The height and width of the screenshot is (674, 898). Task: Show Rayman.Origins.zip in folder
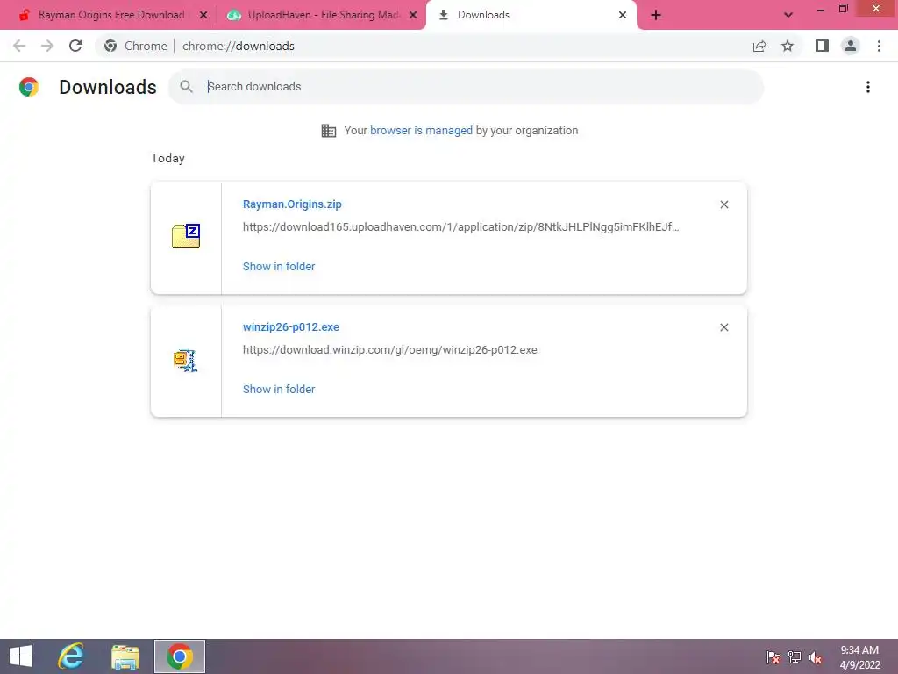279,266
